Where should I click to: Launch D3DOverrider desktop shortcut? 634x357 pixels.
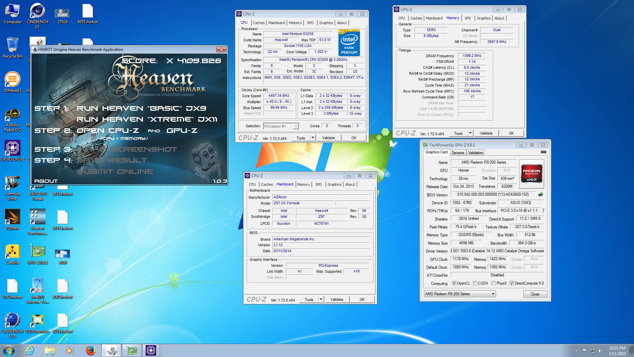[37, 323]
